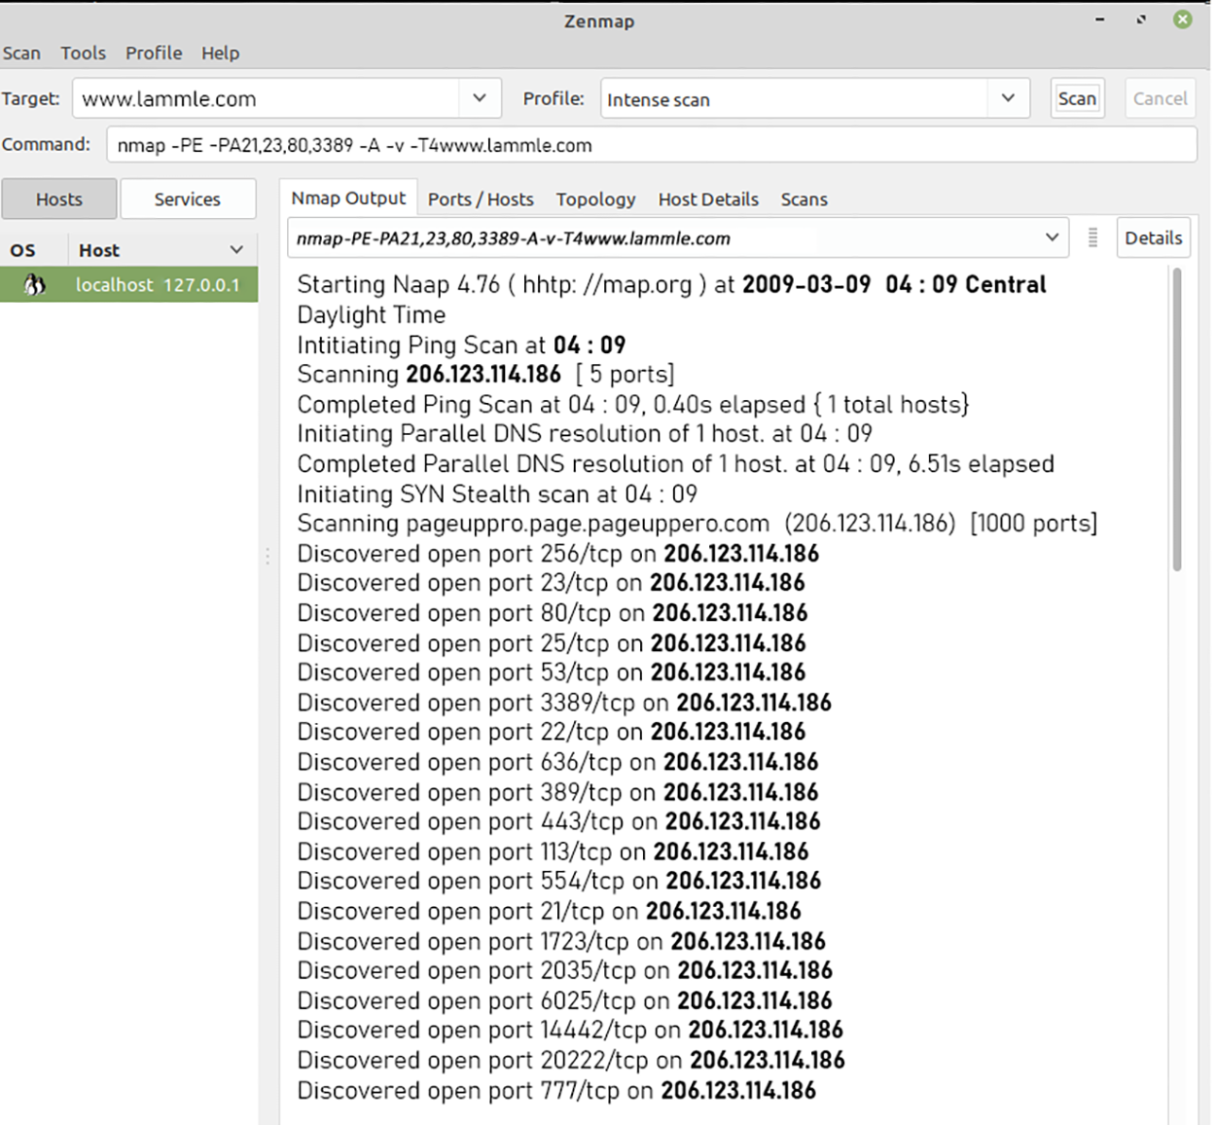Click the line 'Discovered open port 113/tcp'
This screenshot has width=1216, height=1125.
point(554,852)
